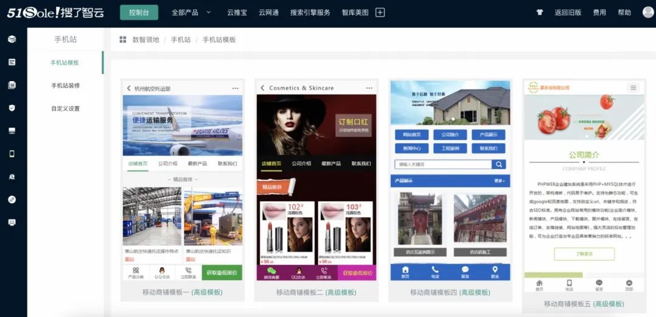This screenshot has height=317, width=656.
Task: Open the 帮助 help link
Action: tap(624, 13)
